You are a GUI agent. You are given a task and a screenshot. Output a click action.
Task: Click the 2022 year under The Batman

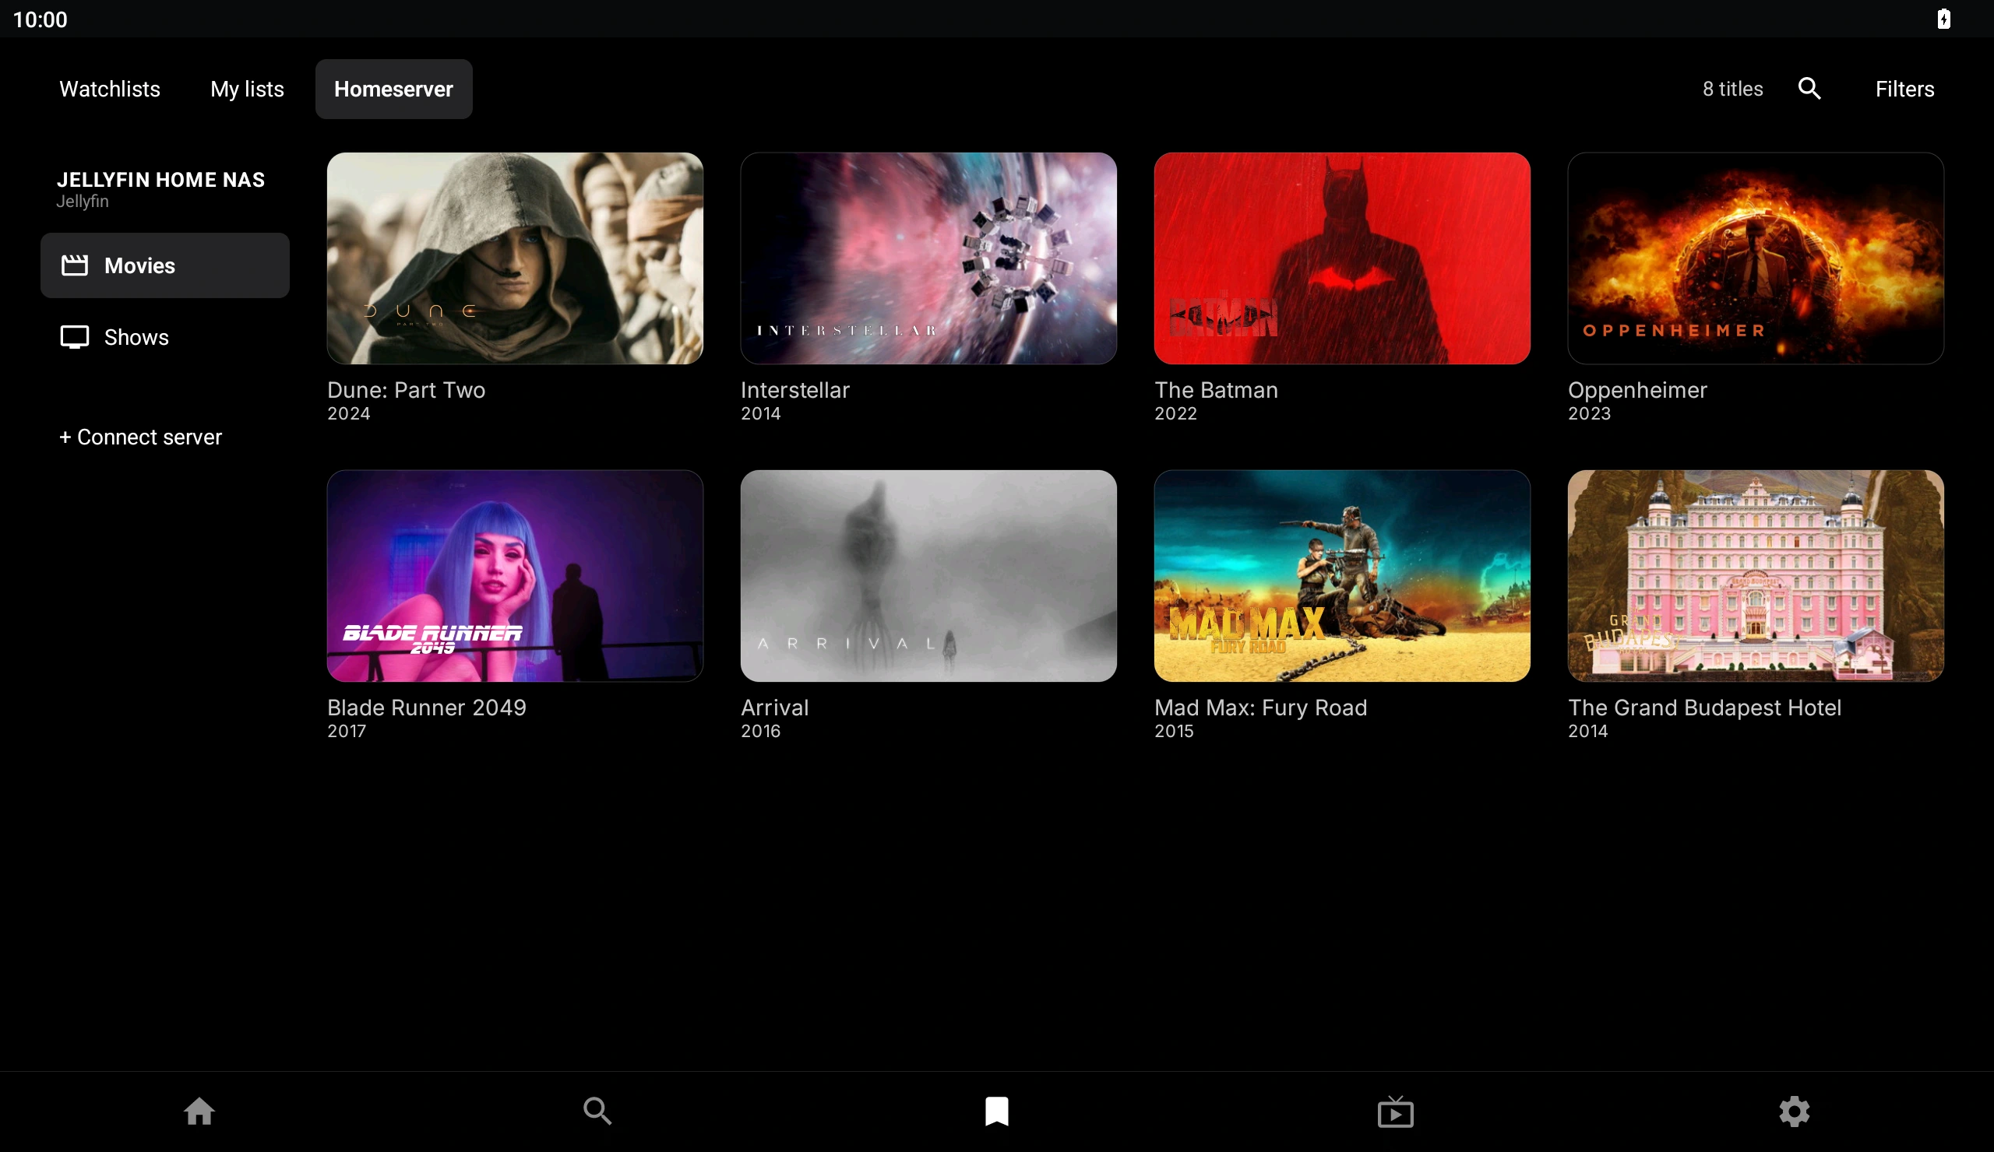[x=1175, y=413]
